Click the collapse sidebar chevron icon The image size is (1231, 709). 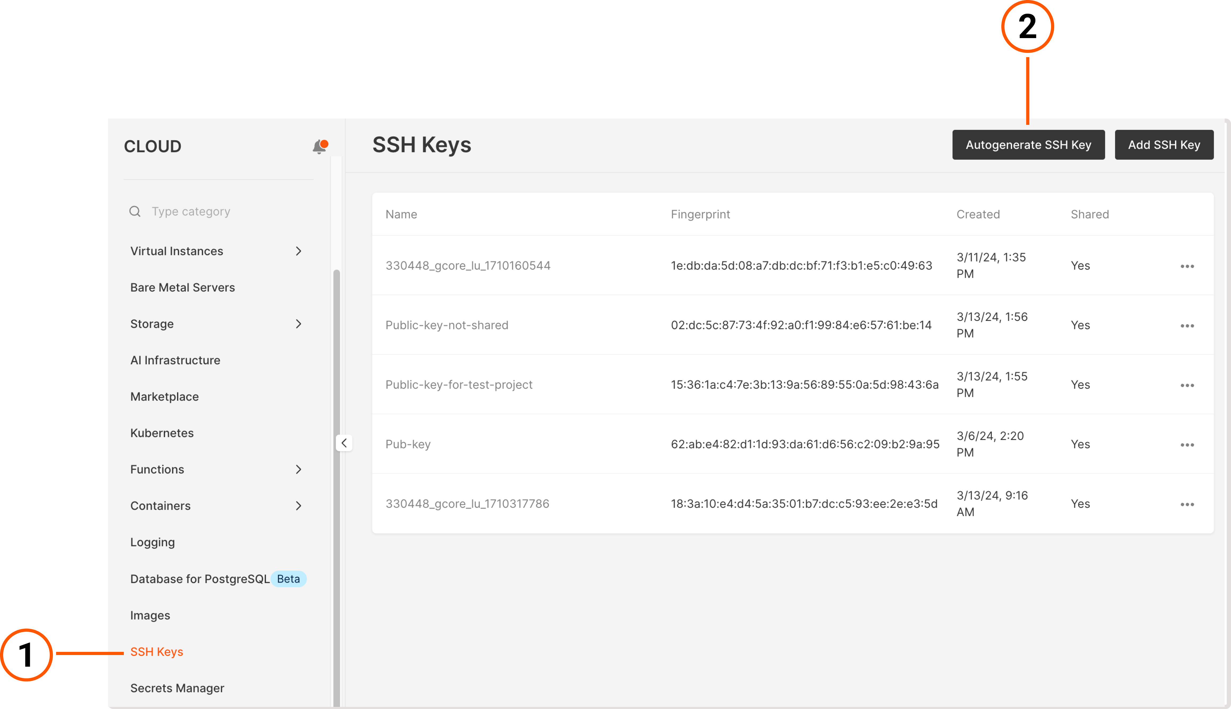[x=345, y=443]
